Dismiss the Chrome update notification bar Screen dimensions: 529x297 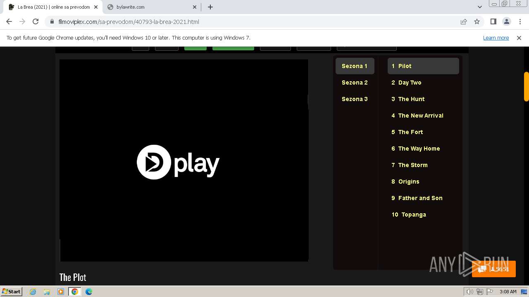pyautogui.click(x=519, y=38)
